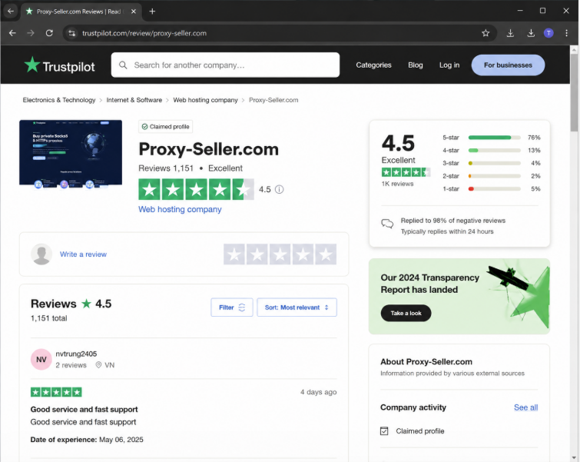The image size is (580, 462).
Task: Click the search magnifier icon
Action: 123,65
